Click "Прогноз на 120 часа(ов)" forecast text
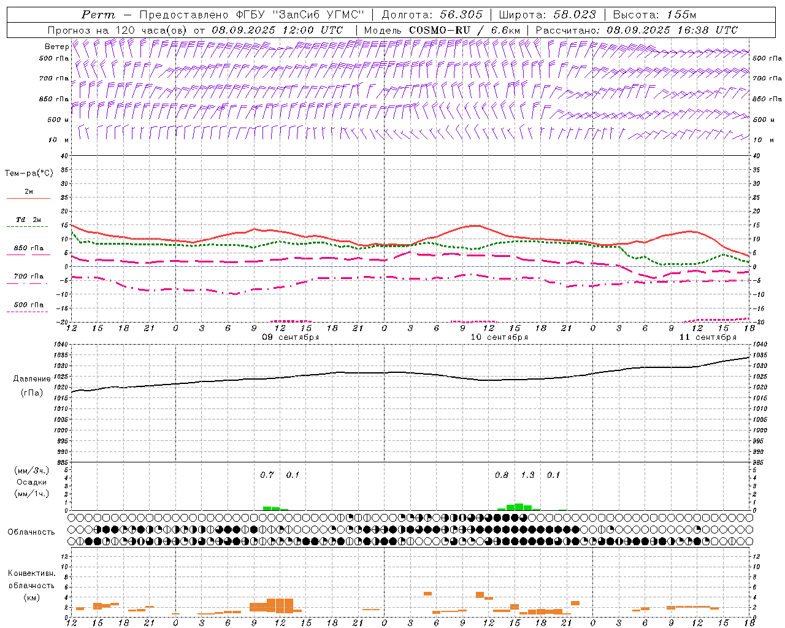785x628 pixels. click(x=118, y=30)
